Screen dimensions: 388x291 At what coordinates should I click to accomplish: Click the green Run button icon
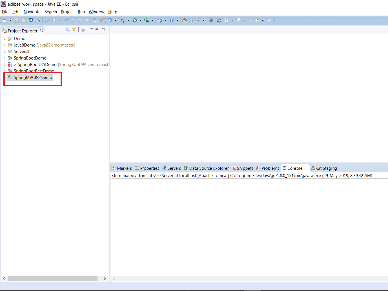[135, 20]
